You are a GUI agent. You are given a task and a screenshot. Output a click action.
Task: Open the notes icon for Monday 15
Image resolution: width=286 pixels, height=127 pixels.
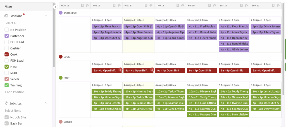click(x=82, y=5)
